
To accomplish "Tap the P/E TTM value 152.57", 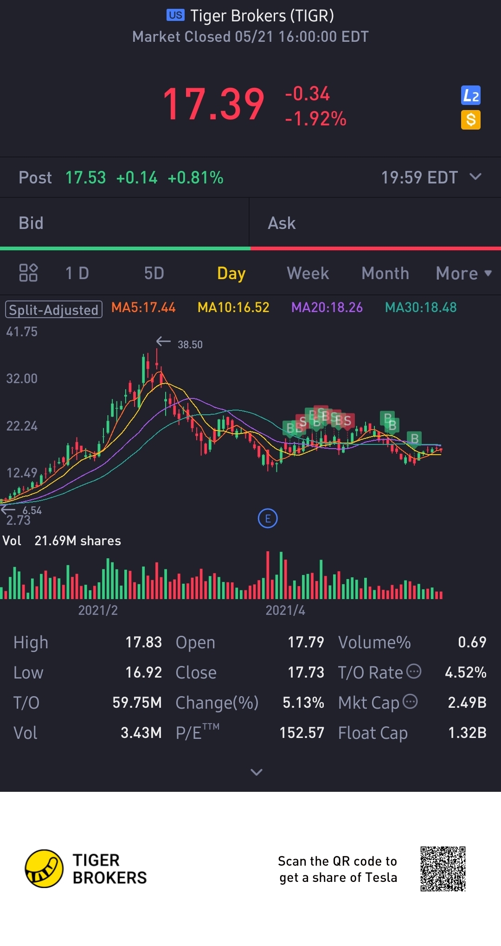I will [x=302, y=733].
